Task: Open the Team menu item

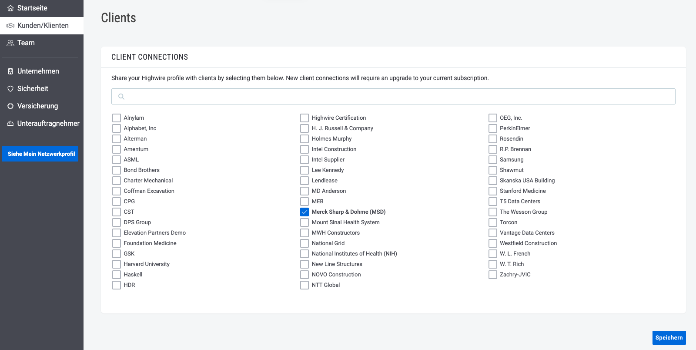Action: 26,43
